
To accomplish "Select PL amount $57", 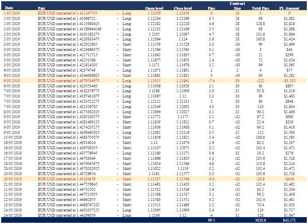I will point(289,70).
